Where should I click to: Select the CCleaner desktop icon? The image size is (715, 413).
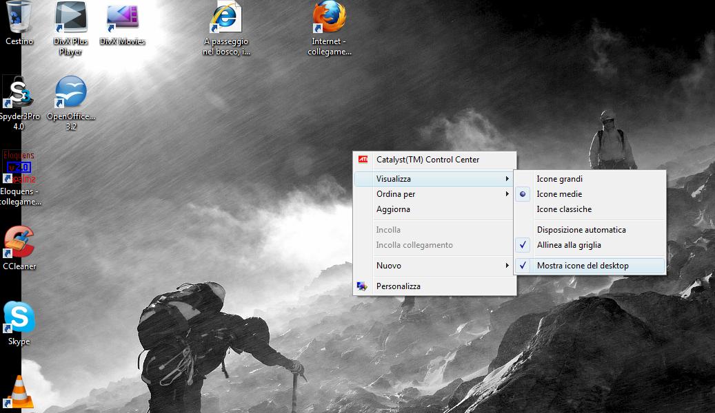[x=19, y=244]
